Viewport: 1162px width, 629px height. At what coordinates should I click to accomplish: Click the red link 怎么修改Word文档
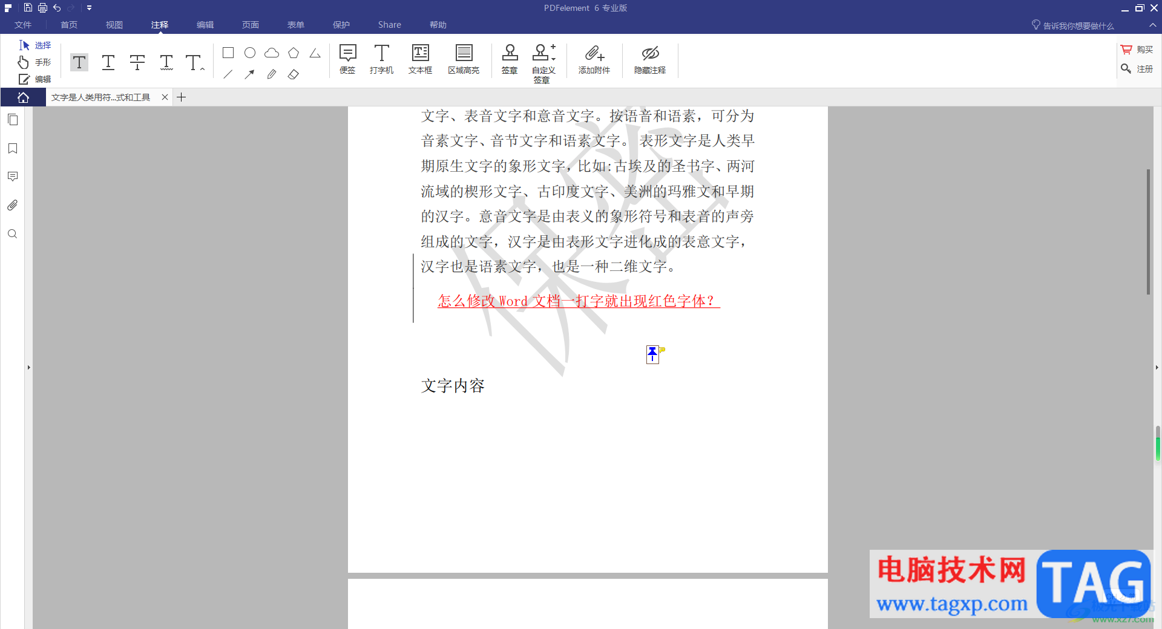tap(579, 301)
